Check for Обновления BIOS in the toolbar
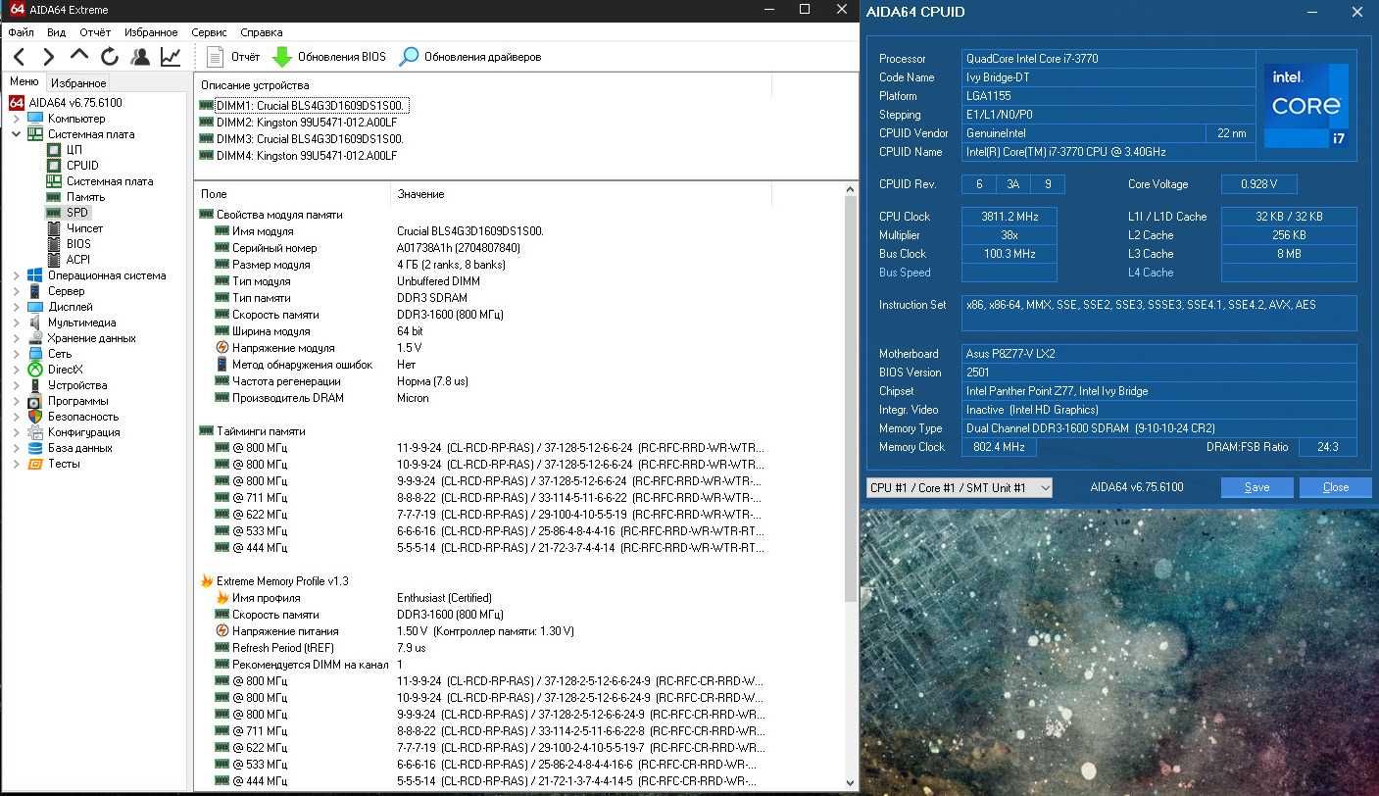1379x796 pixels. [329, 57]
